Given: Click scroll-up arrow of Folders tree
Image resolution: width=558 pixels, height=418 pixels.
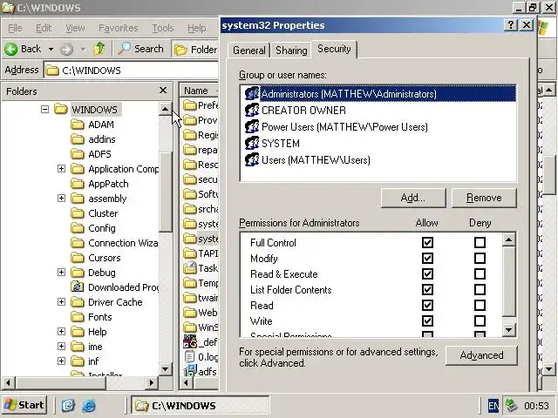Looking at the screenshot, I should (165, 109).
